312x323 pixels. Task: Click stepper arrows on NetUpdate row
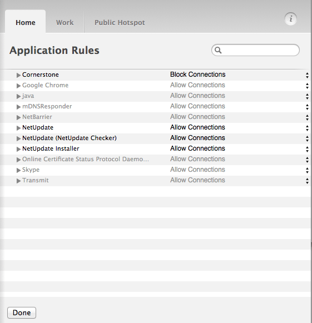pos(307,128)
